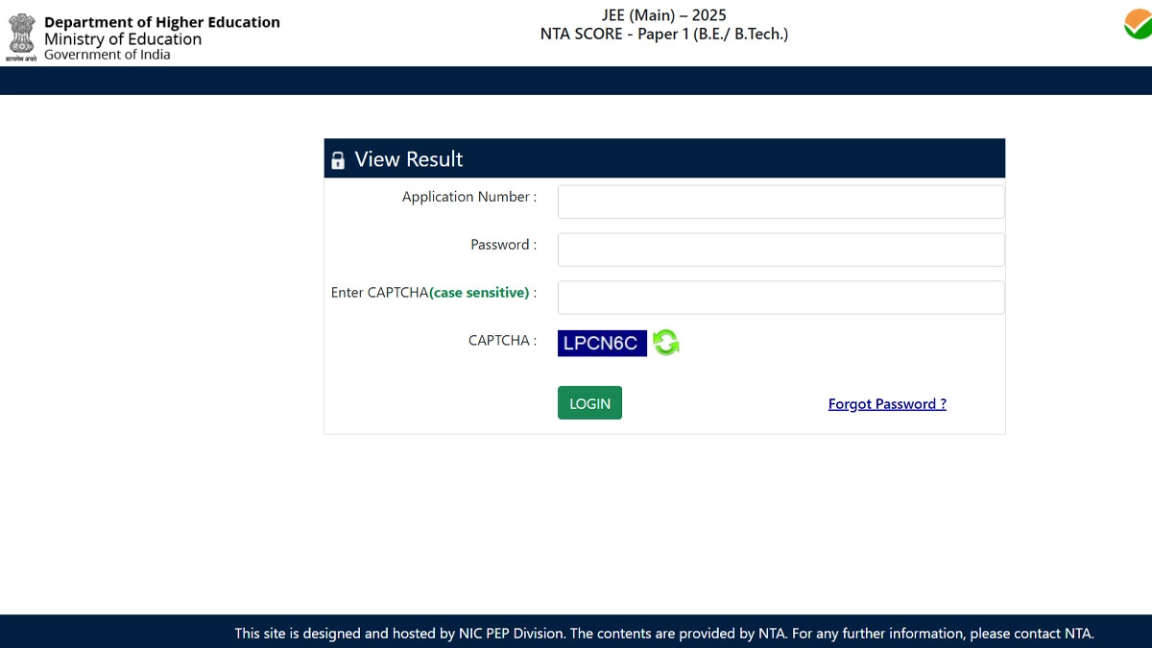Refresh the CAPTCHA using the green arrows icon
1152x648 pixels.
666,343
